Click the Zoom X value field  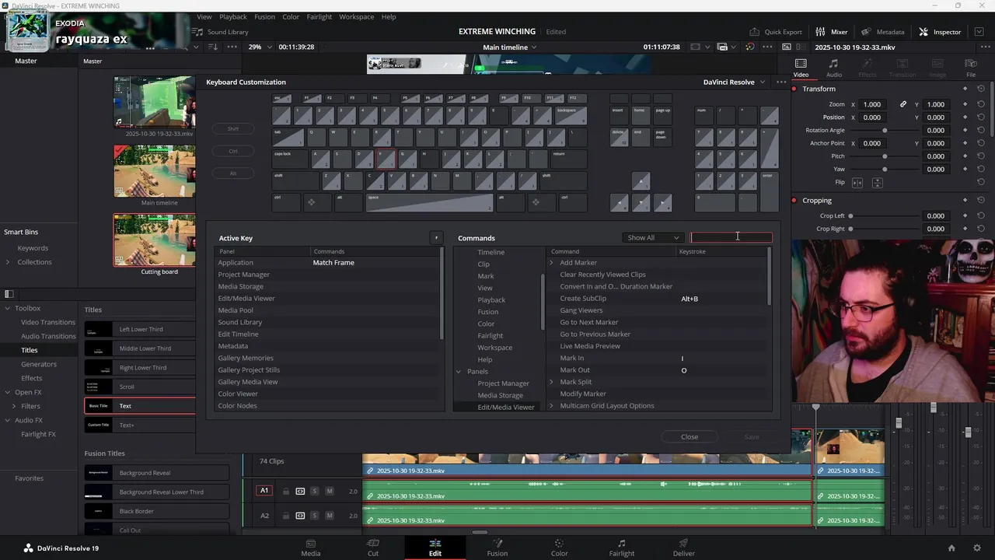[872, 104]
